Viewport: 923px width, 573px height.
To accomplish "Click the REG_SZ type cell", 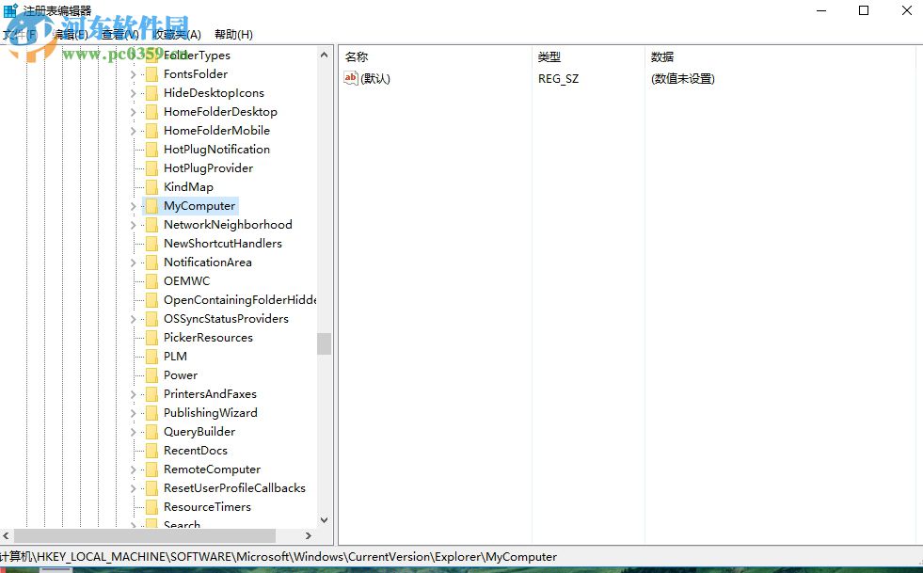I will point(558,78).
